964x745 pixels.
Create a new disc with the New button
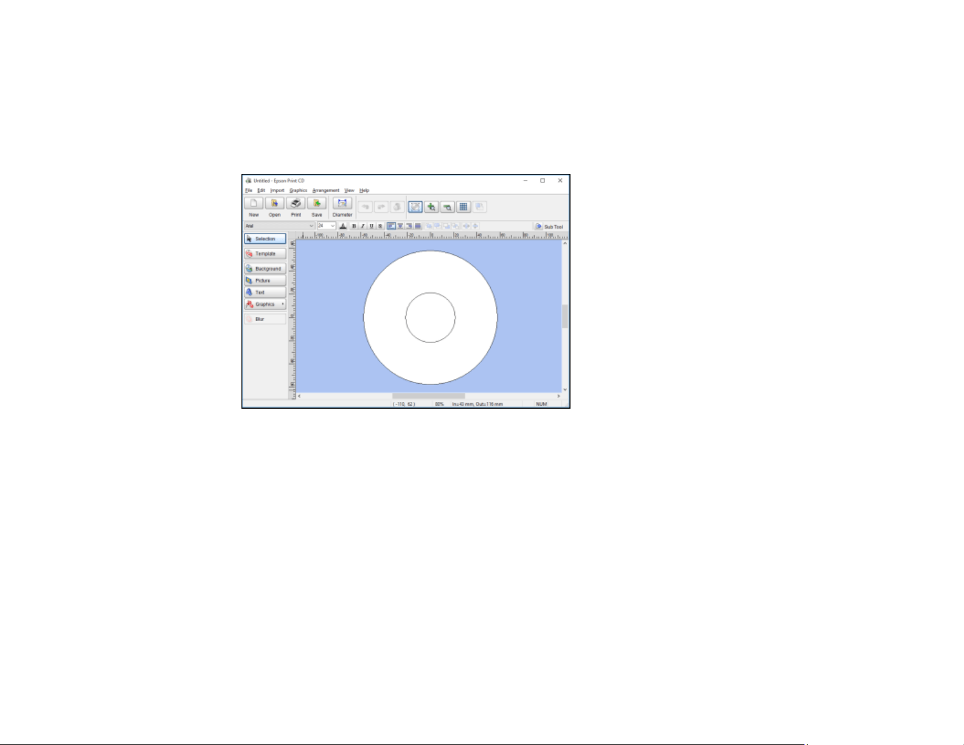254,204
